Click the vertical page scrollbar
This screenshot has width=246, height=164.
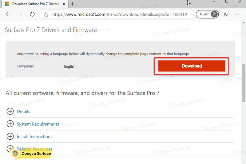(x=244, y=83)
